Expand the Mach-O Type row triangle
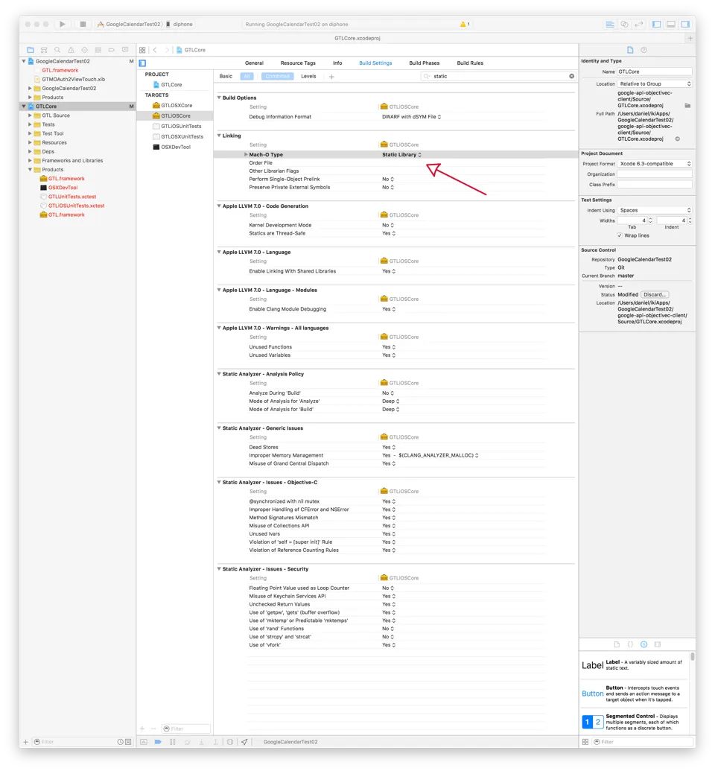Viewport: 715px width, 771px height. tap(245, 154)
